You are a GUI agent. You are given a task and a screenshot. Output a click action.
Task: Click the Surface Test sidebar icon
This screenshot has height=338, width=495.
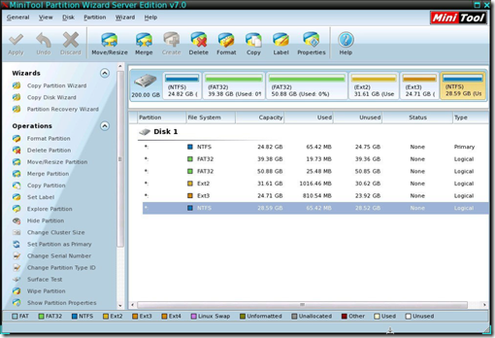coord(17,280)
